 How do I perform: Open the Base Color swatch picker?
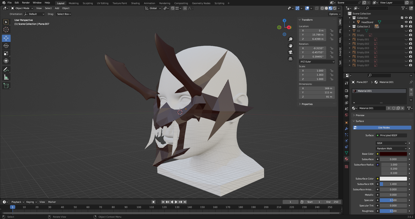pyautogui.click(x=393, y=154)
